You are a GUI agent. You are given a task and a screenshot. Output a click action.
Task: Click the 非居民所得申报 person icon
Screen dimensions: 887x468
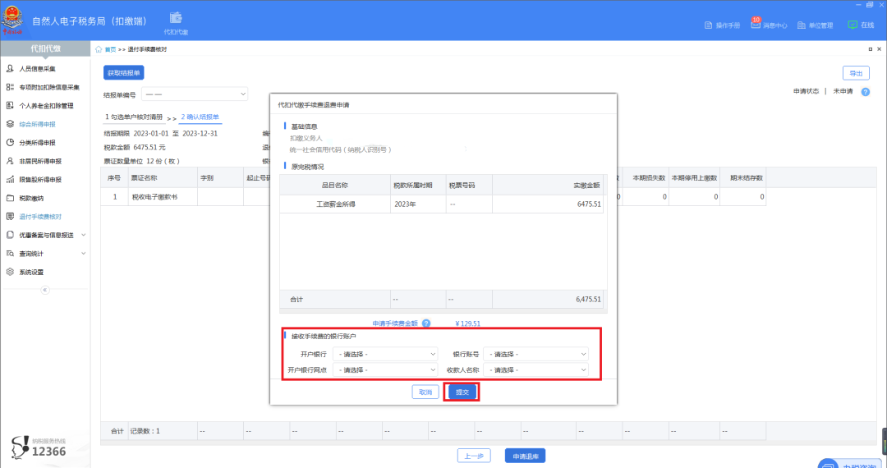[x=10, y=161]
